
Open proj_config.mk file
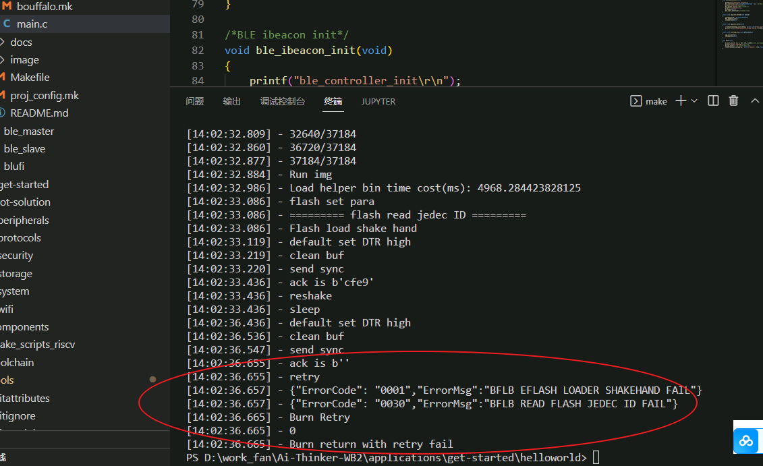[x=45, y=96]
